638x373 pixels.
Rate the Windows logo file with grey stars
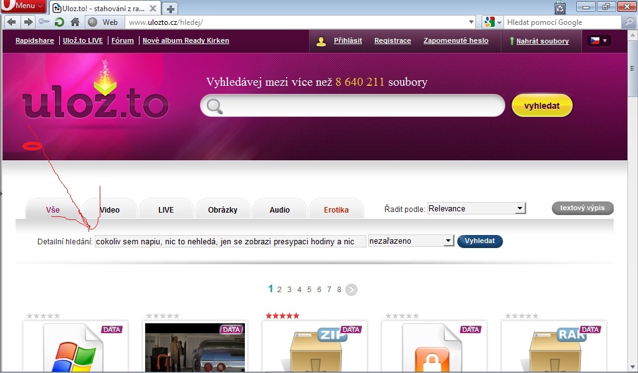(x=43, y=316)
